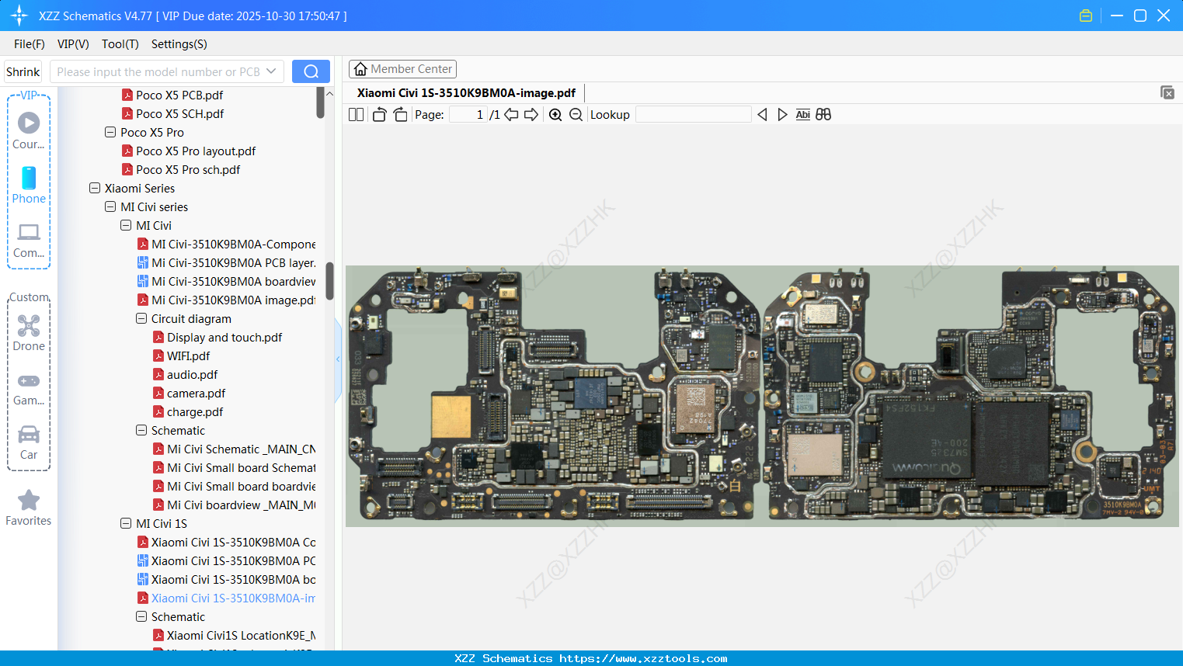Image resolution: width=1183 pixels, height=666 pixels.
Task: Open dual page view mode
Action: pyautogui.click(x=355, y=114)
